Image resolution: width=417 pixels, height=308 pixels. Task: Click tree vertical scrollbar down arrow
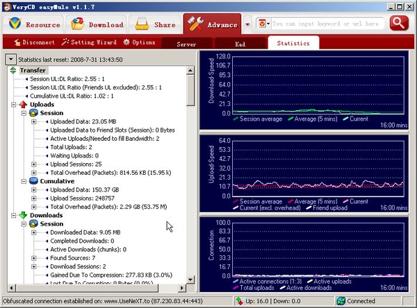click(x=190, y=280)
